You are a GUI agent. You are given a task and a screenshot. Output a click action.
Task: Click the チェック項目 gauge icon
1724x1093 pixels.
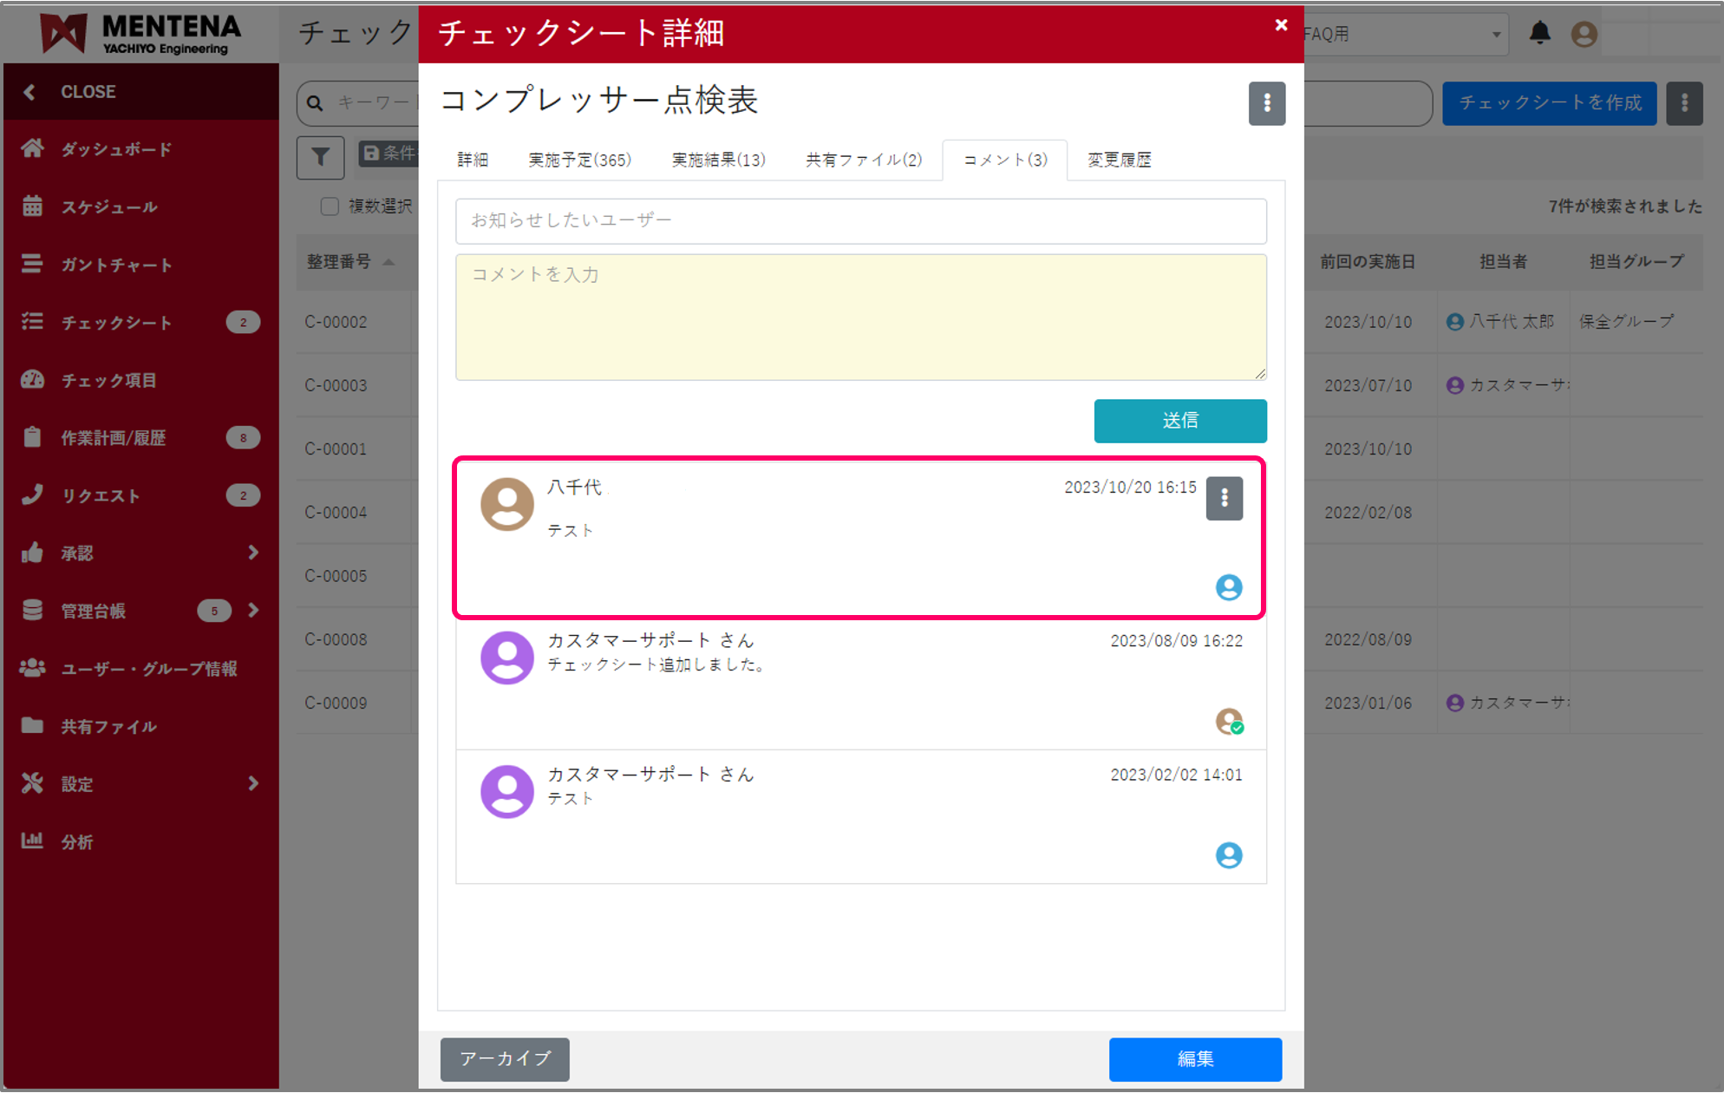32,379
